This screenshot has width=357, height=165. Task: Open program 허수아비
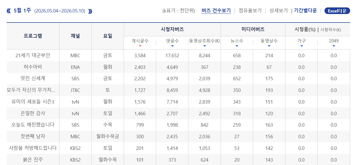pyautogui.click(x=33, y=67)
